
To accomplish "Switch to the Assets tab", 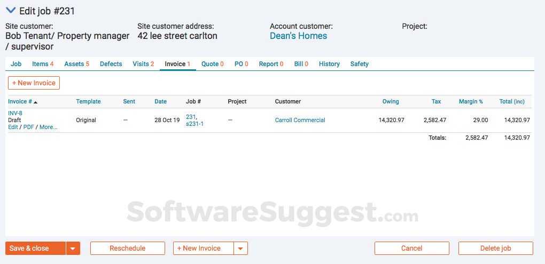I will (76, 64).
